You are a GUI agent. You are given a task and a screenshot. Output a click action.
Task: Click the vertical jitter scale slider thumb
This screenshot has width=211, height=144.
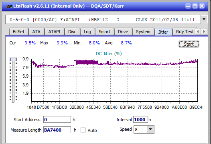(13, 59)
